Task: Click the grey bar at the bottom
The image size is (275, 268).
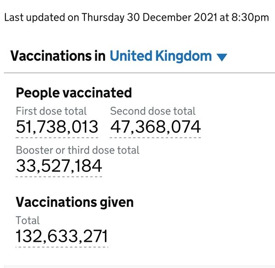Action: [x=137, y=266]
